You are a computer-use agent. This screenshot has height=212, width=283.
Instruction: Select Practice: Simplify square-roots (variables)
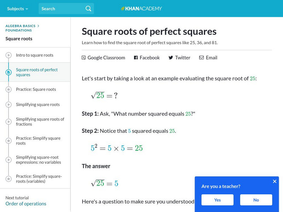(x=39, y=179)
